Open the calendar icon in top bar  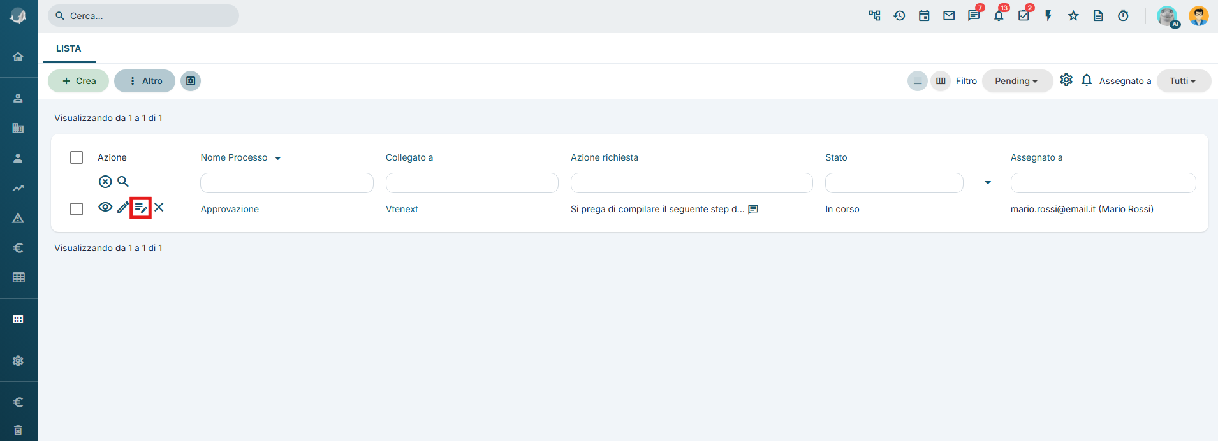click(x=924, y=16)
